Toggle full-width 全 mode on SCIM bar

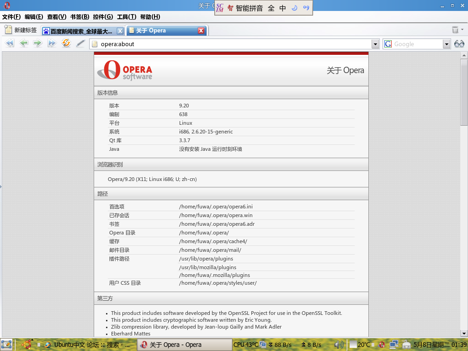(271, 8)
